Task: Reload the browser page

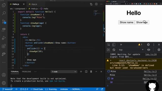Action: [111, 4]
